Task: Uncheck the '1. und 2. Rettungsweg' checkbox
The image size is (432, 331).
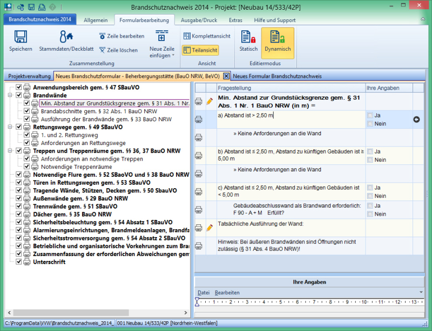Action: click(x=26, y=135)
